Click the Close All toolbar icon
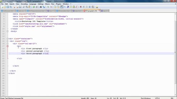Screen dimensions: 177x99 [x=17, y=7]
